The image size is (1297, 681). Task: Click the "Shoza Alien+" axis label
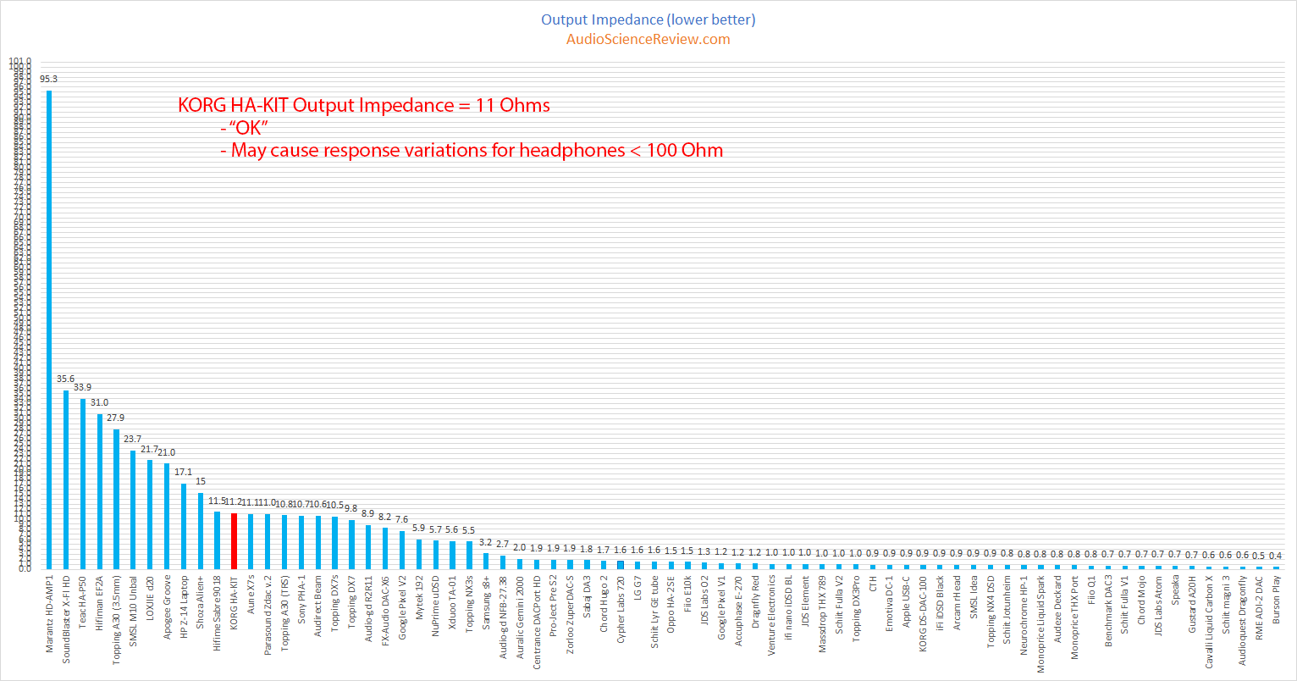(x=201, y=603)
